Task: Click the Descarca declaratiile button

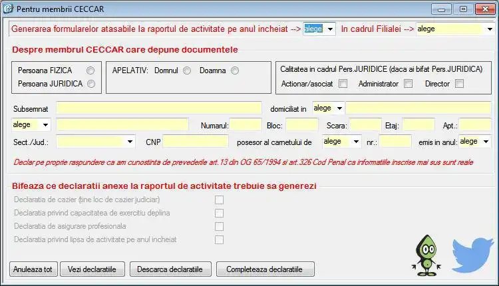Action: pyautogui.click(x=170, y=269)
